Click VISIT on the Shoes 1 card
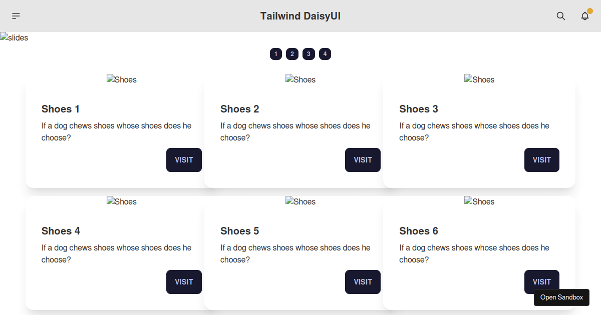Viewport: 601px width, 315px height. [184, 159]
